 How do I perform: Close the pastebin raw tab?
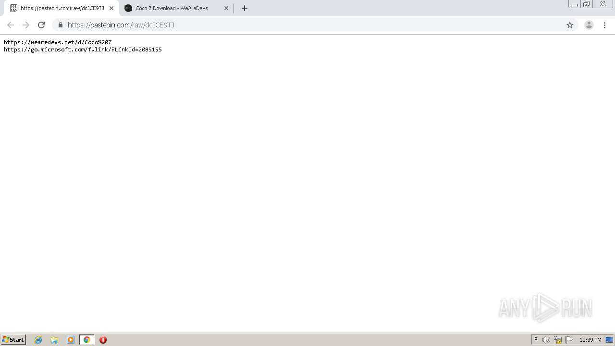click(x=111, y=8)
